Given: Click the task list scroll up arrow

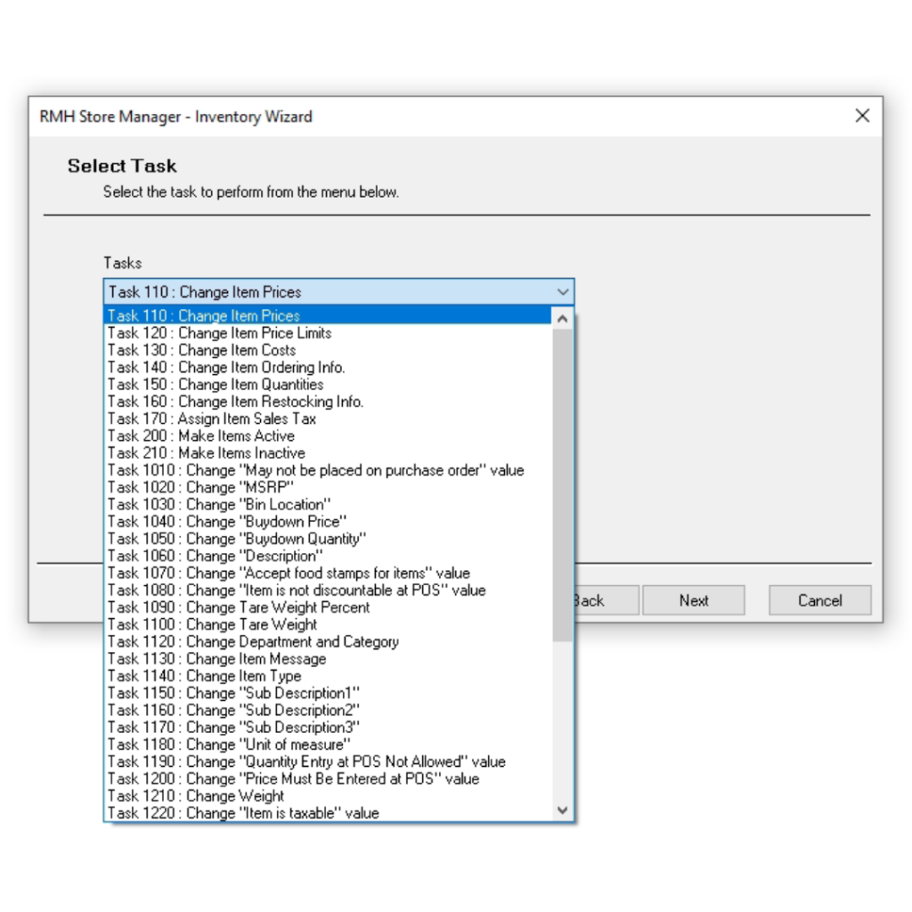Looking at the screenshot, I should coord(562,318).
